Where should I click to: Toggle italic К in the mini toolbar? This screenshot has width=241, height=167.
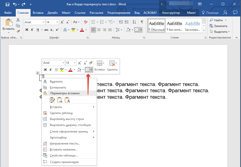pos(51,70)
